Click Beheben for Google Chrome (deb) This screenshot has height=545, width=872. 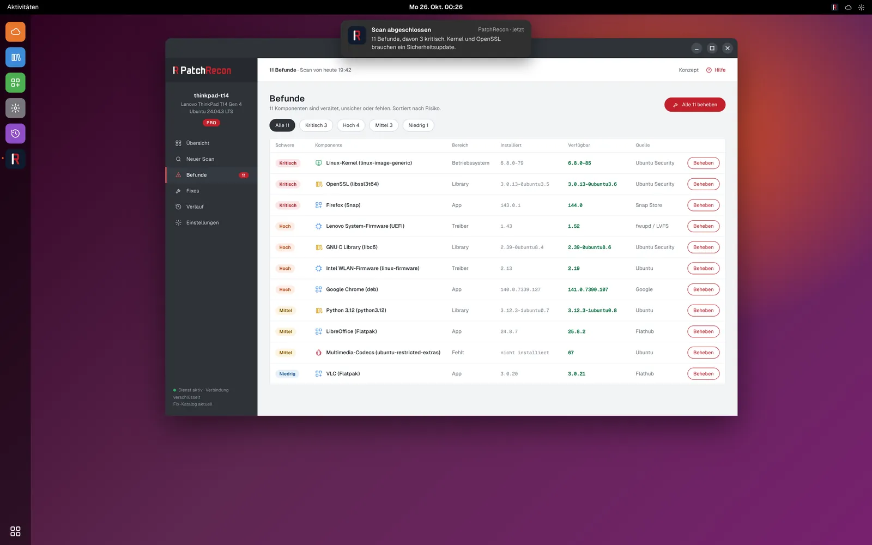703,289
